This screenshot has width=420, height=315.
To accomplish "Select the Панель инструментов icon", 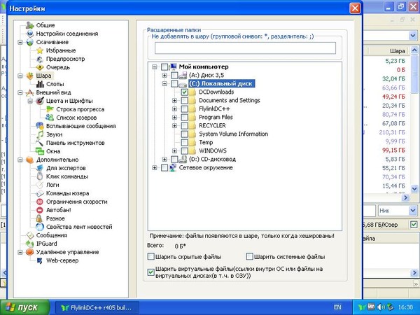I will tap(40, 143).
